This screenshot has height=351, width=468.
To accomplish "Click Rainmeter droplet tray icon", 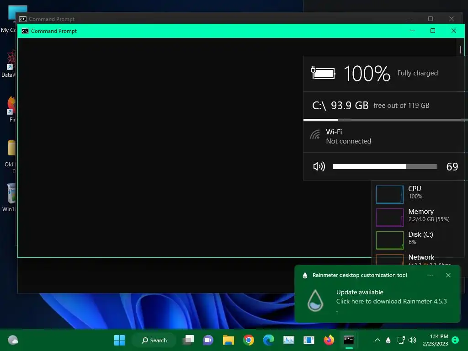I will tap(388, 340).
